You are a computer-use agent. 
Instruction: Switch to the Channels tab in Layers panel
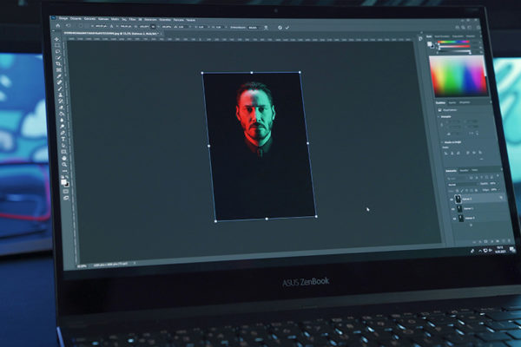pyautogui.click(x=463, y=170)
